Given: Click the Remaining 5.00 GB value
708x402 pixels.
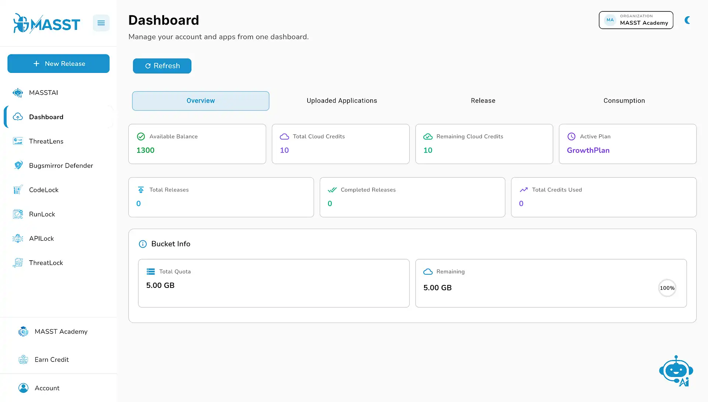Looking at the screenshot, I should 437,288.
